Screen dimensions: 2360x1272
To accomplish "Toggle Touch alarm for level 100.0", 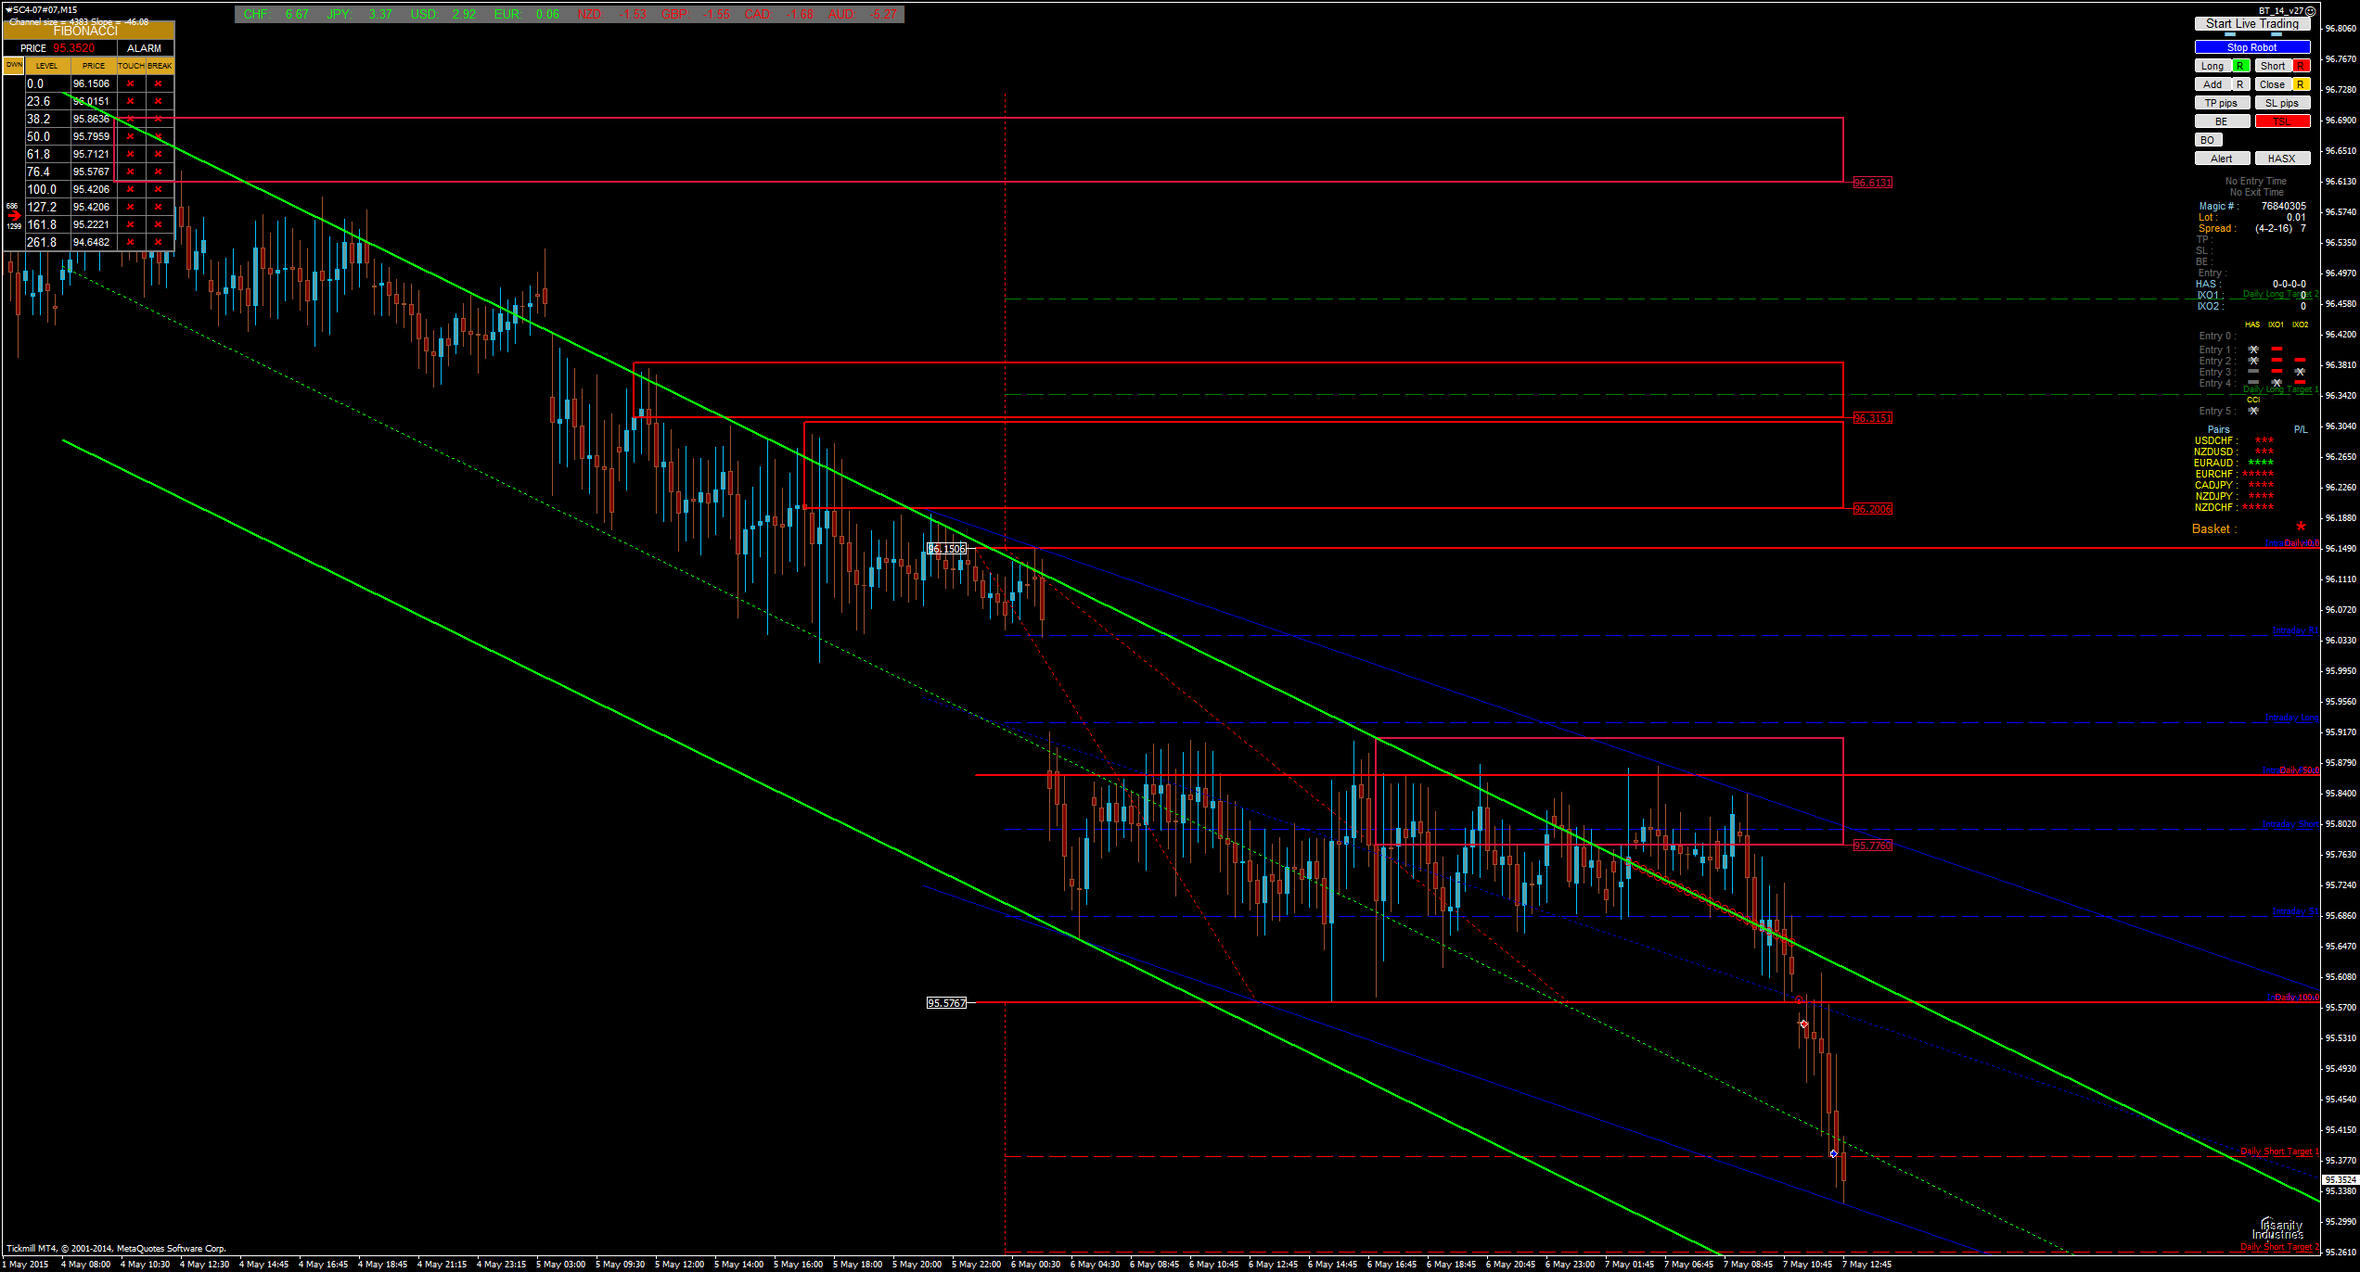I will 131,189.
